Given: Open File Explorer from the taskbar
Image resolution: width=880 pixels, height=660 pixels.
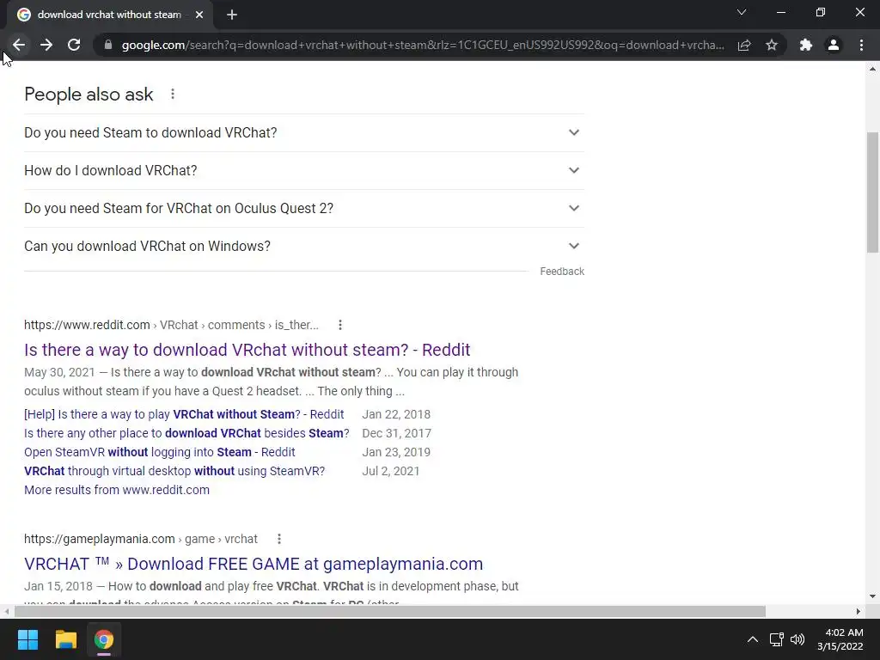Looking at the screenshot, I should [65, 639].
